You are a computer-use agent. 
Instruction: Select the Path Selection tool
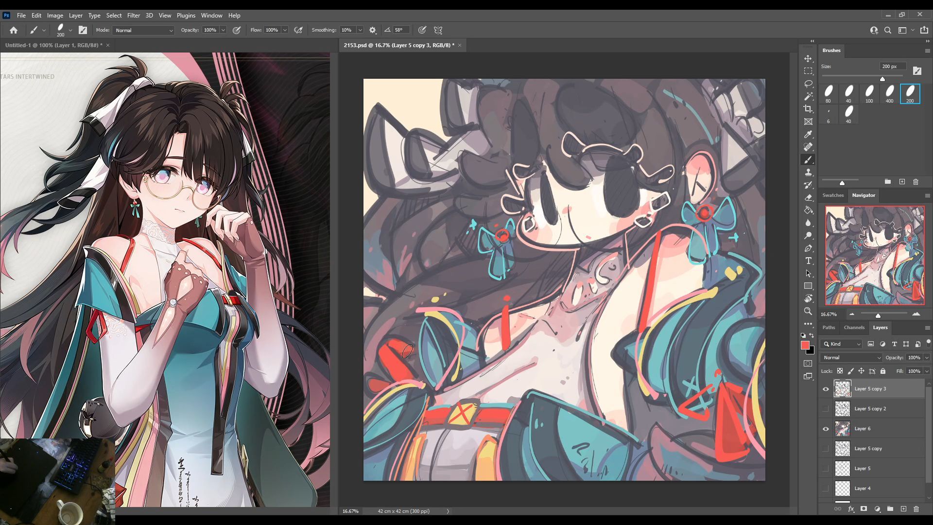pos(808,273)
